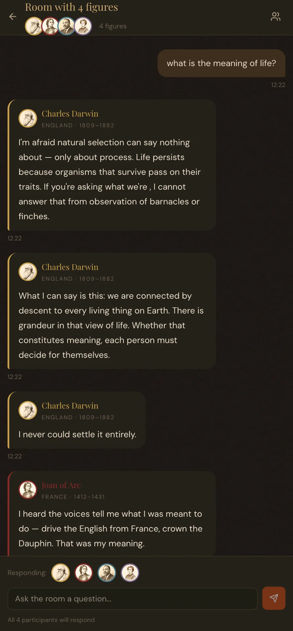
Task: Click Joan of Arc's avatar beside her message
Action: 28,490
